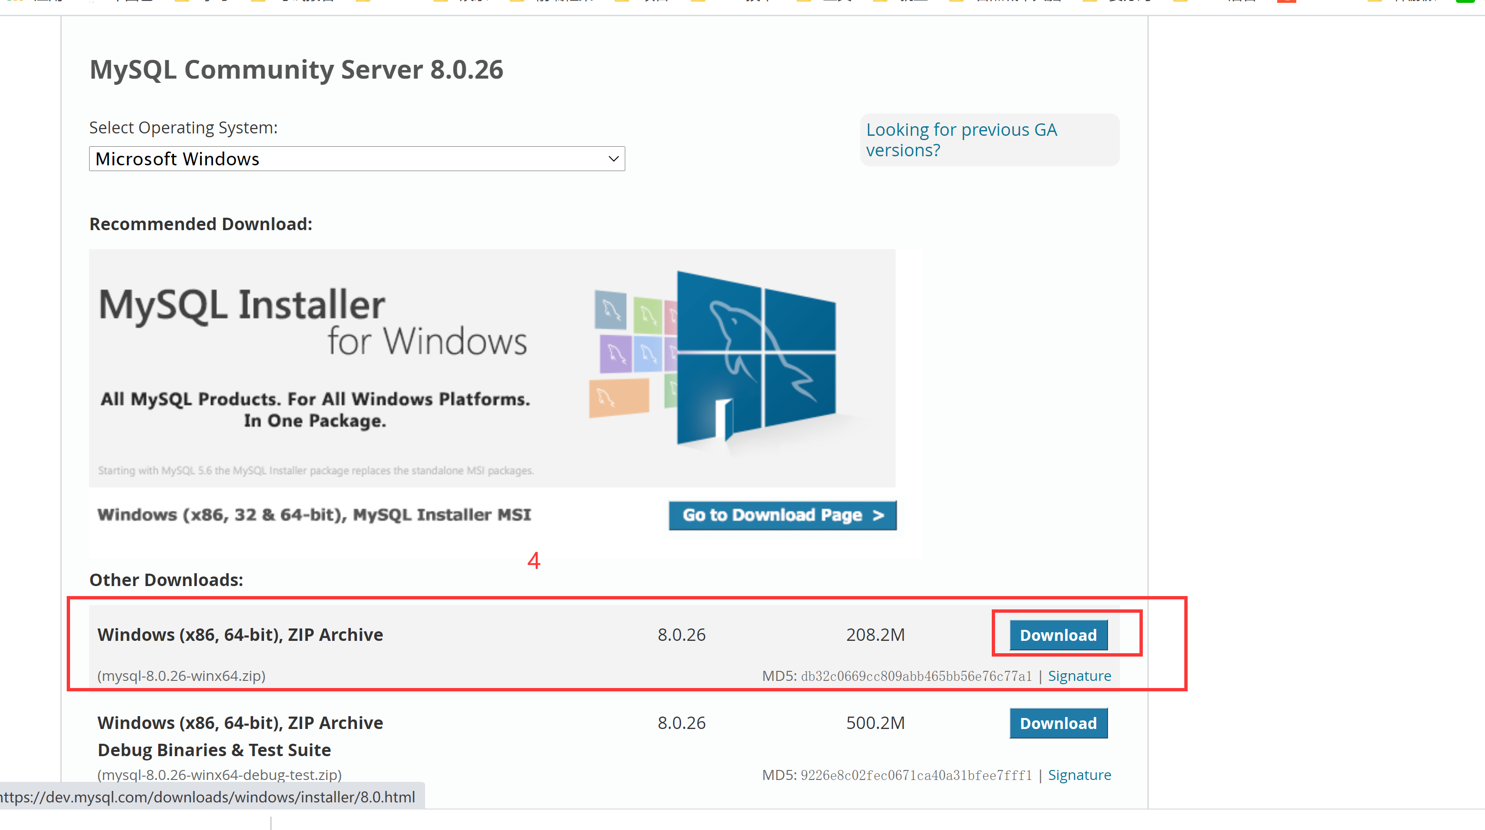Open Signature link for mysql-8.0.26-winx64.zip

pyautogui.click(x=1079, y=676)
